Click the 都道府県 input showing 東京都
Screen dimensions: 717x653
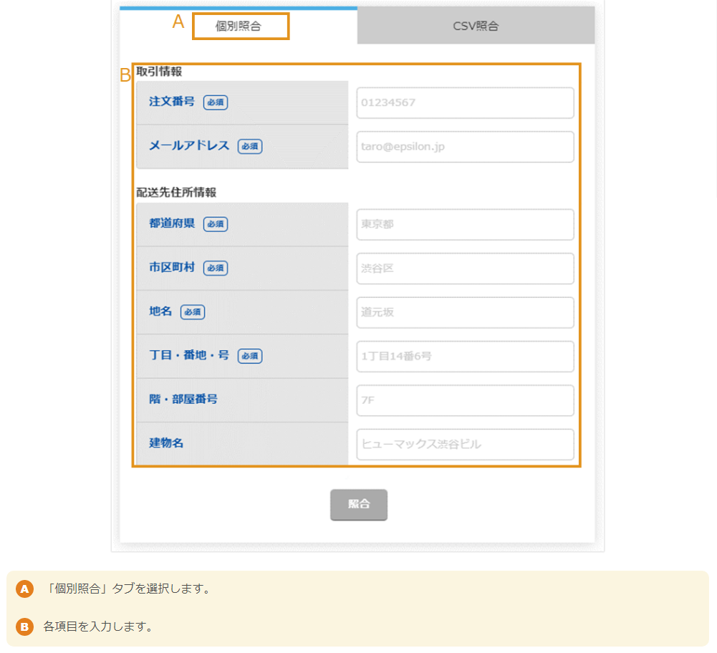[x=464, y=224]
